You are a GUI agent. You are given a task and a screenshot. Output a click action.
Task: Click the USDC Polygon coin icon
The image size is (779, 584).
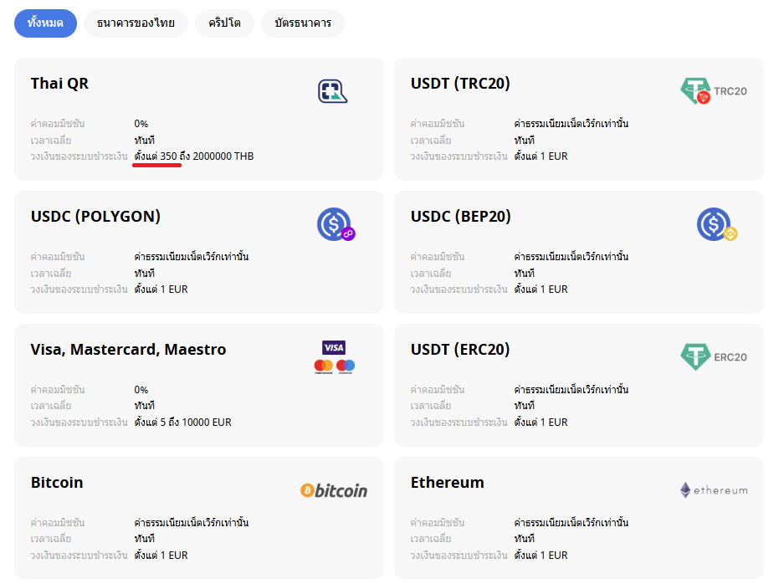pos(336,223)
